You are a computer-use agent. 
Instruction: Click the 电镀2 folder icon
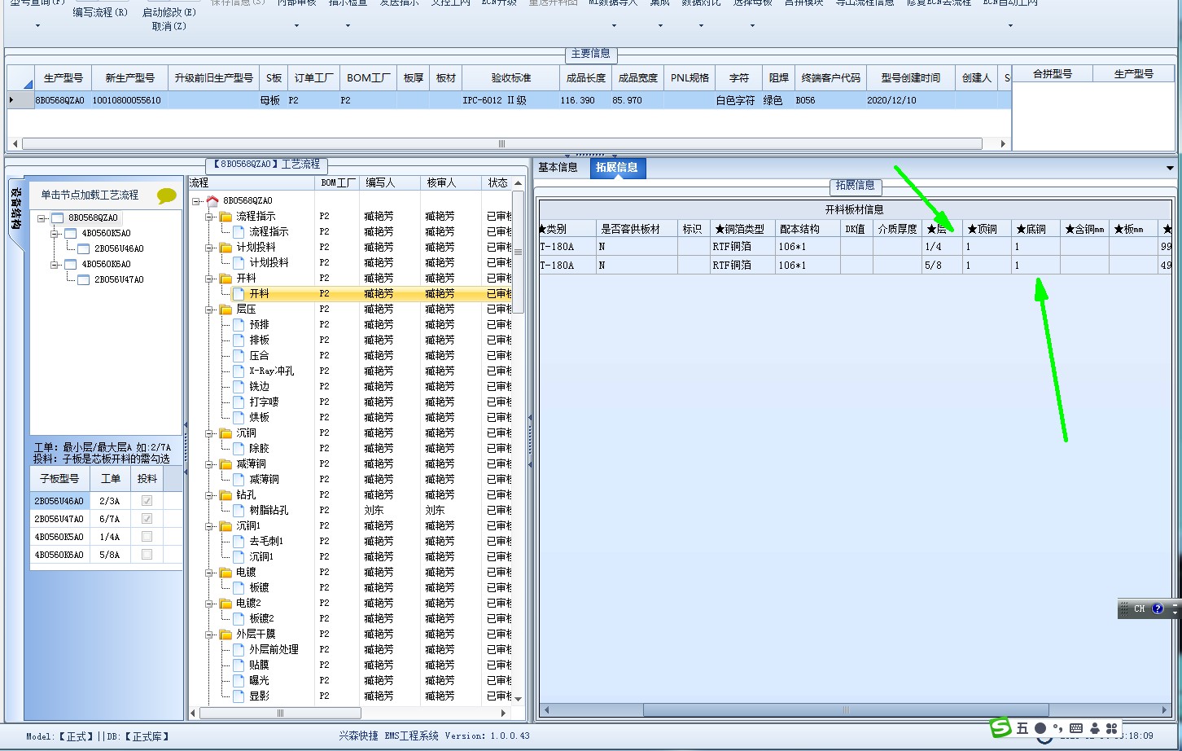[225, 603]
